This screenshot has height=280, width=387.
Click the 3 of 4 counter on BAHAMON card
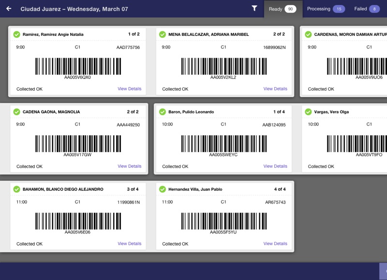point(133,189)
